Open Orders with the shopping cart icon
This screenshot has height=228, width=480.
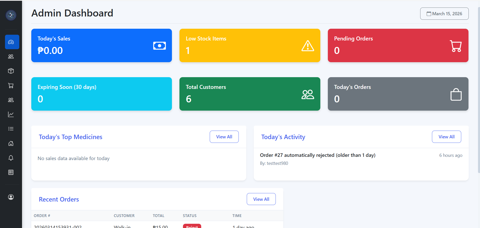11,85
